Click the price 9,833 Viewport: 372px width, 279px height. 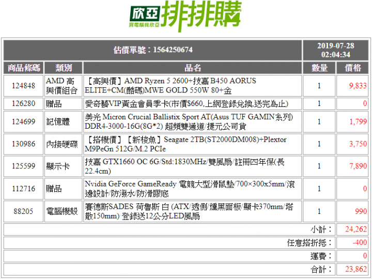point(358,86)
